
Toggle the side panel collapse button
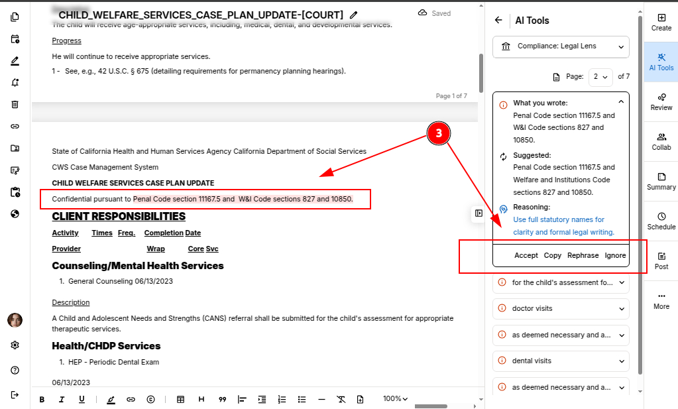[x=478, y=213]
